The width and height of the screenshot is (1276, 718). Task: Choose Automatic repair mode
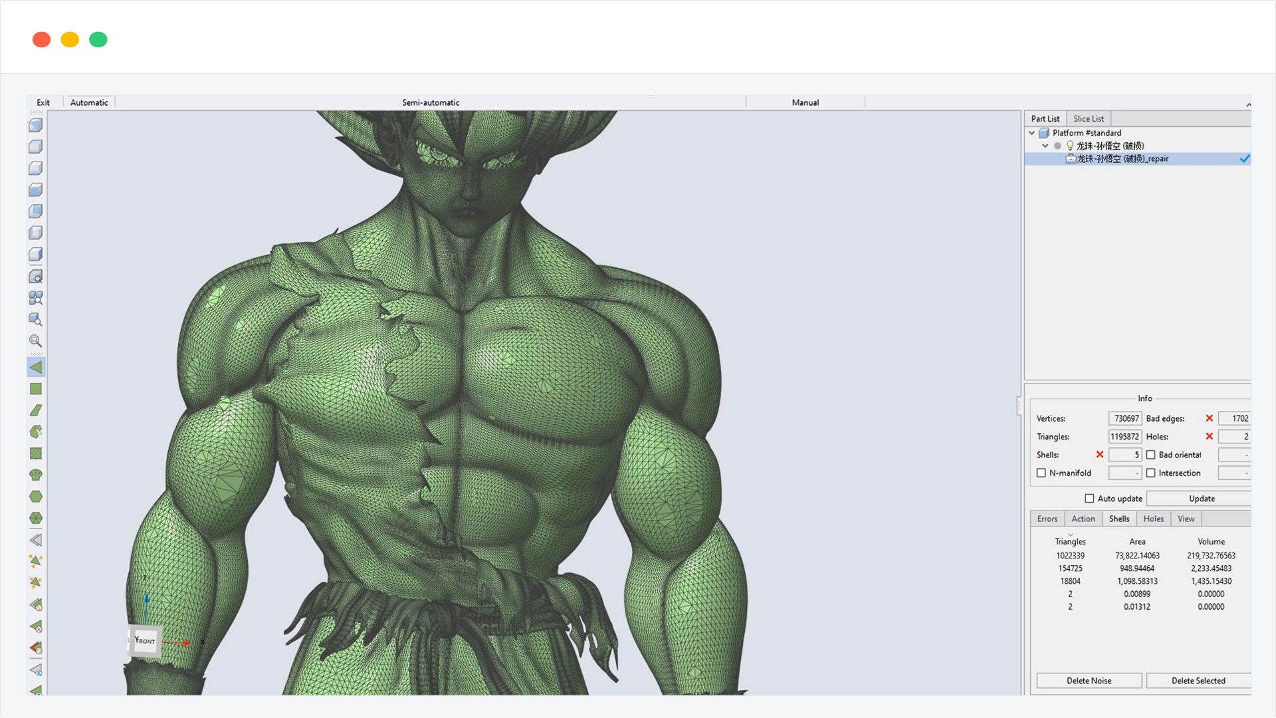[89, 102]
